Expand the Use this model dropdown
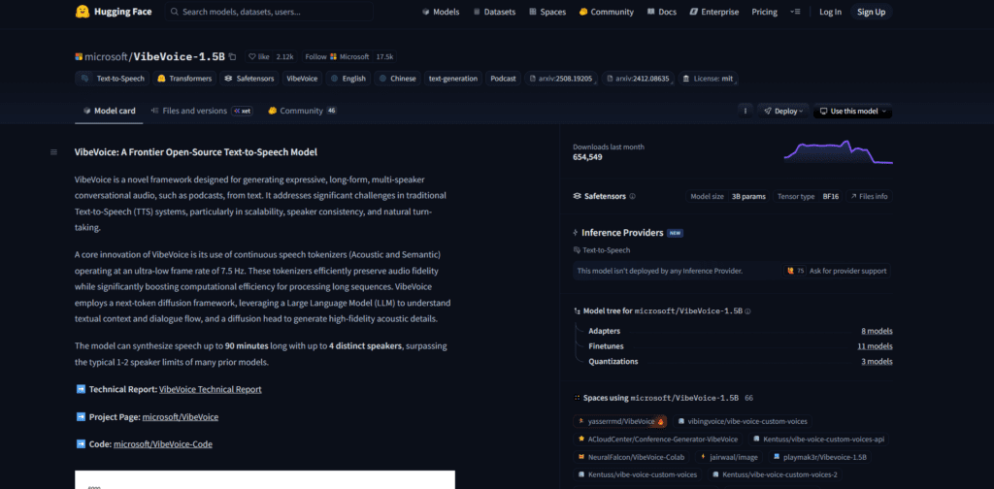 coord(852,111)
